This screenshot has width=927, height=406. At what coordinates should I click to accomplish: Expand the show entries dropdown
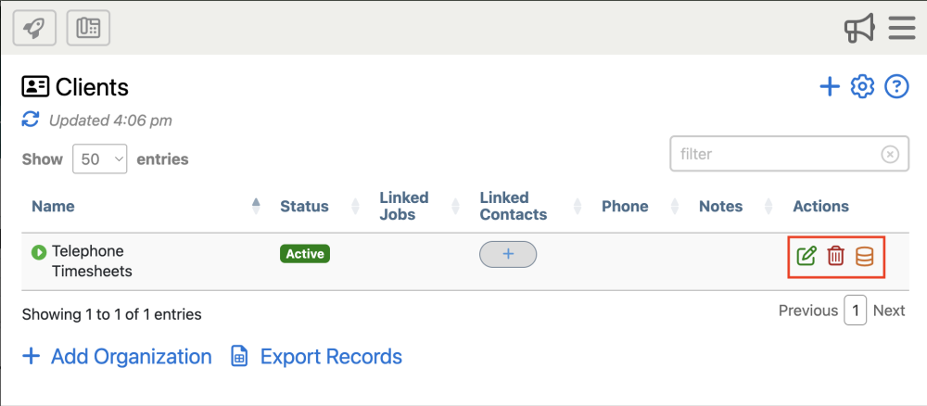coord(100,159)
